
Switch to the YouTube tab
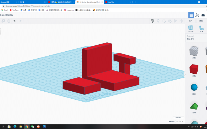118,2
